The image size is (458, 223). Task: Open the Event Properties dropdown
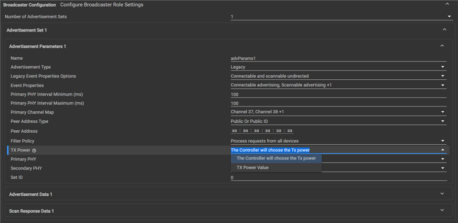click(339, 85)
